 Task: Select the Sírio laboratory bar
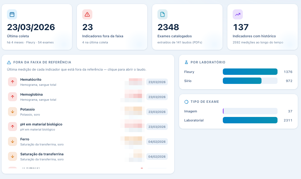click(x=250, y=81)
